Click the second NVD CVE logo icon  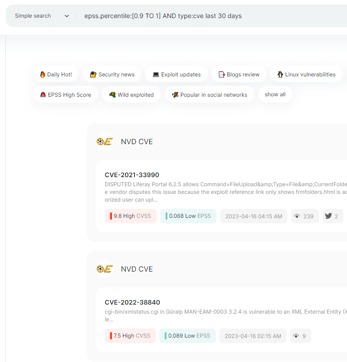105,269
